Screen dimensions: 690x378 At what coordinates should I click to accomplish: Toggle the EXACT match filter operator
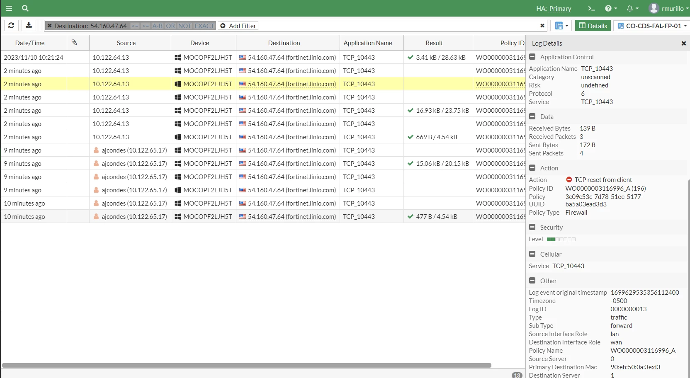pos(204,26)
